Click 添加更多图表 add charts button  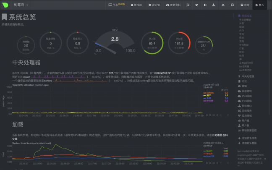point(247,138)
